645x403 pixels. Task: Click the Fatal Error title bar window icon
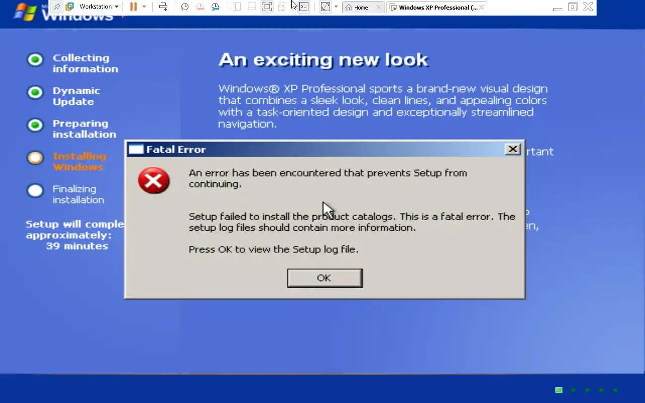click(136, 149)
